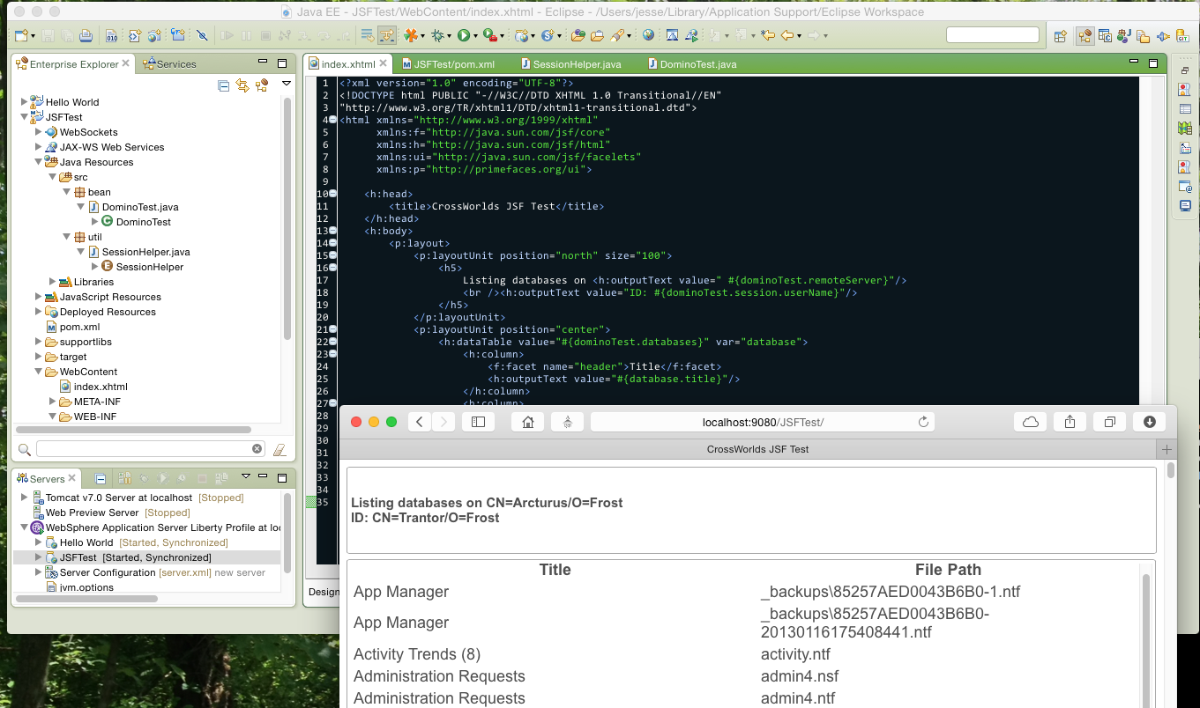Click the Enterprise Explorer horizontal scrollbar

click(x=132, y=430)
